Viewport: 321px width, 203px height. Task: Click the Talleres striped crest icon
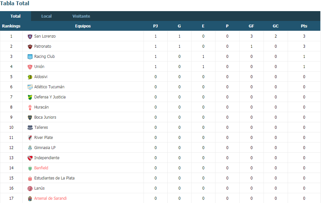pos(30,128)
